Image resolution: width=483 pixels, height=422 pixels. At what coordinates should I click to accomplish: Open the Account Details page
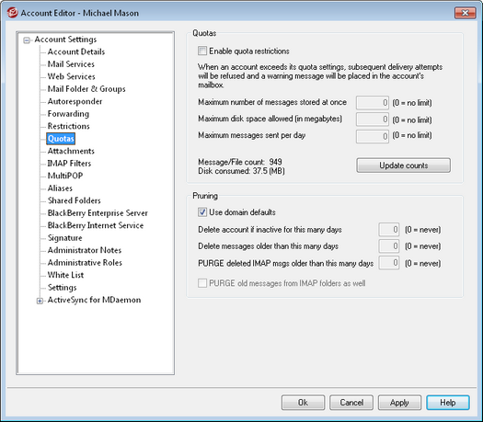(x=76, y=51)
